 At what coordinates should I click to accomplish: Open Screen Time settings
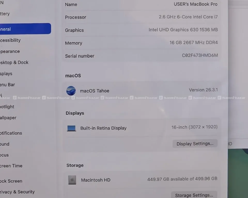(x=11, y=166)
